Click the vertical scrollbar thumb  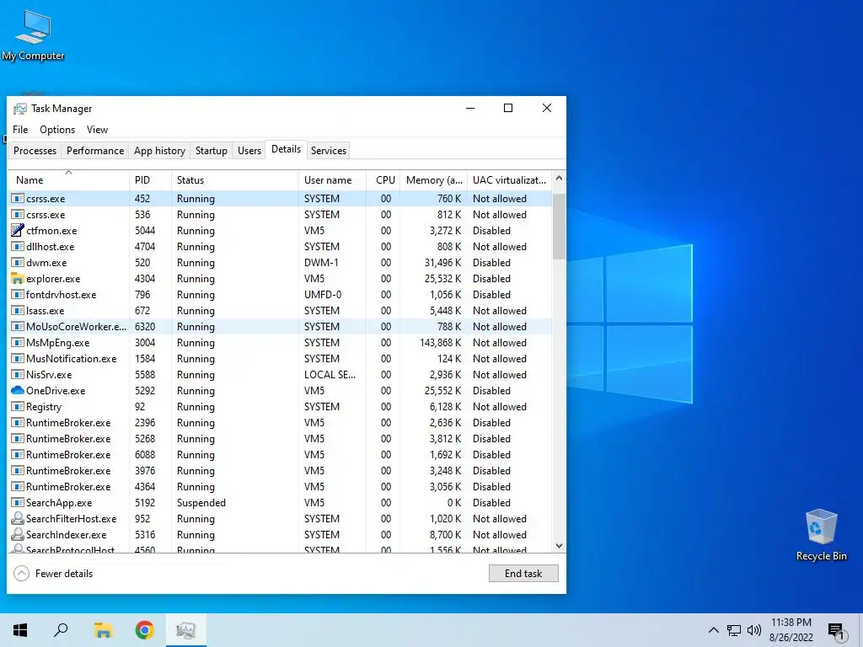point(560,226)
